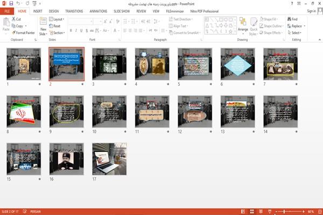Switch to Reading View icon

[x=261, y=211]
